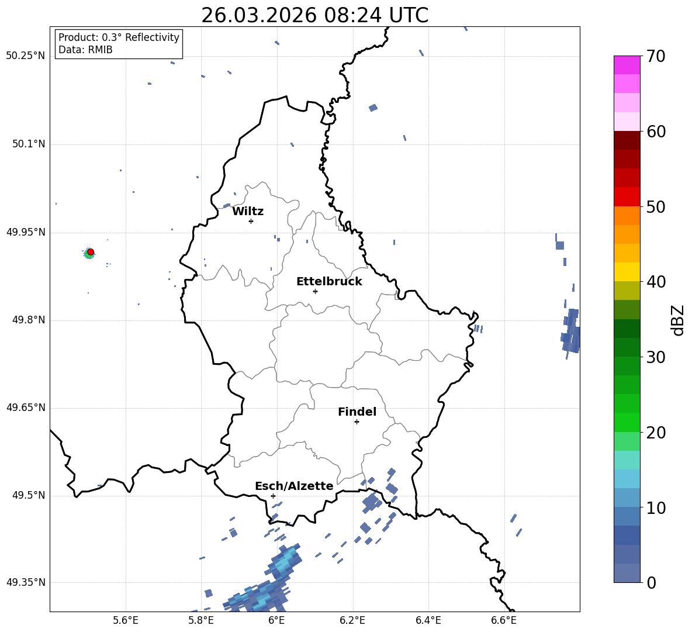Click the 20 tick on colorbar
The image size is (692, 632).
[656, 433]
